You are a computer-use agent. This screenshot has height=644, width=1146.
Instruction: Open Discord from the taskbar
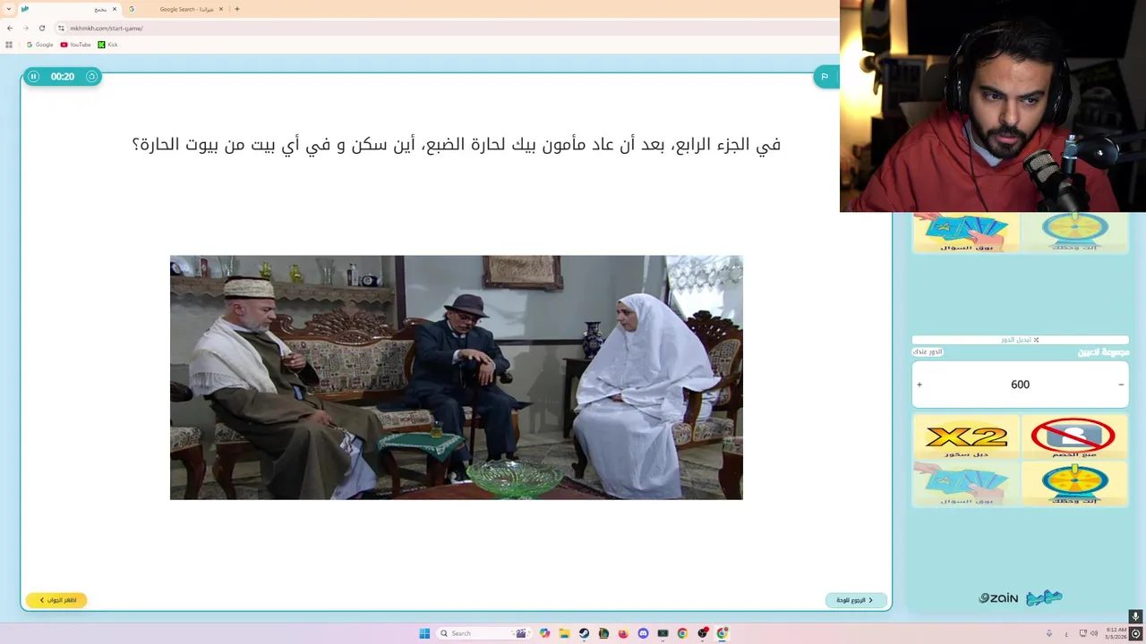pos(643,633)
